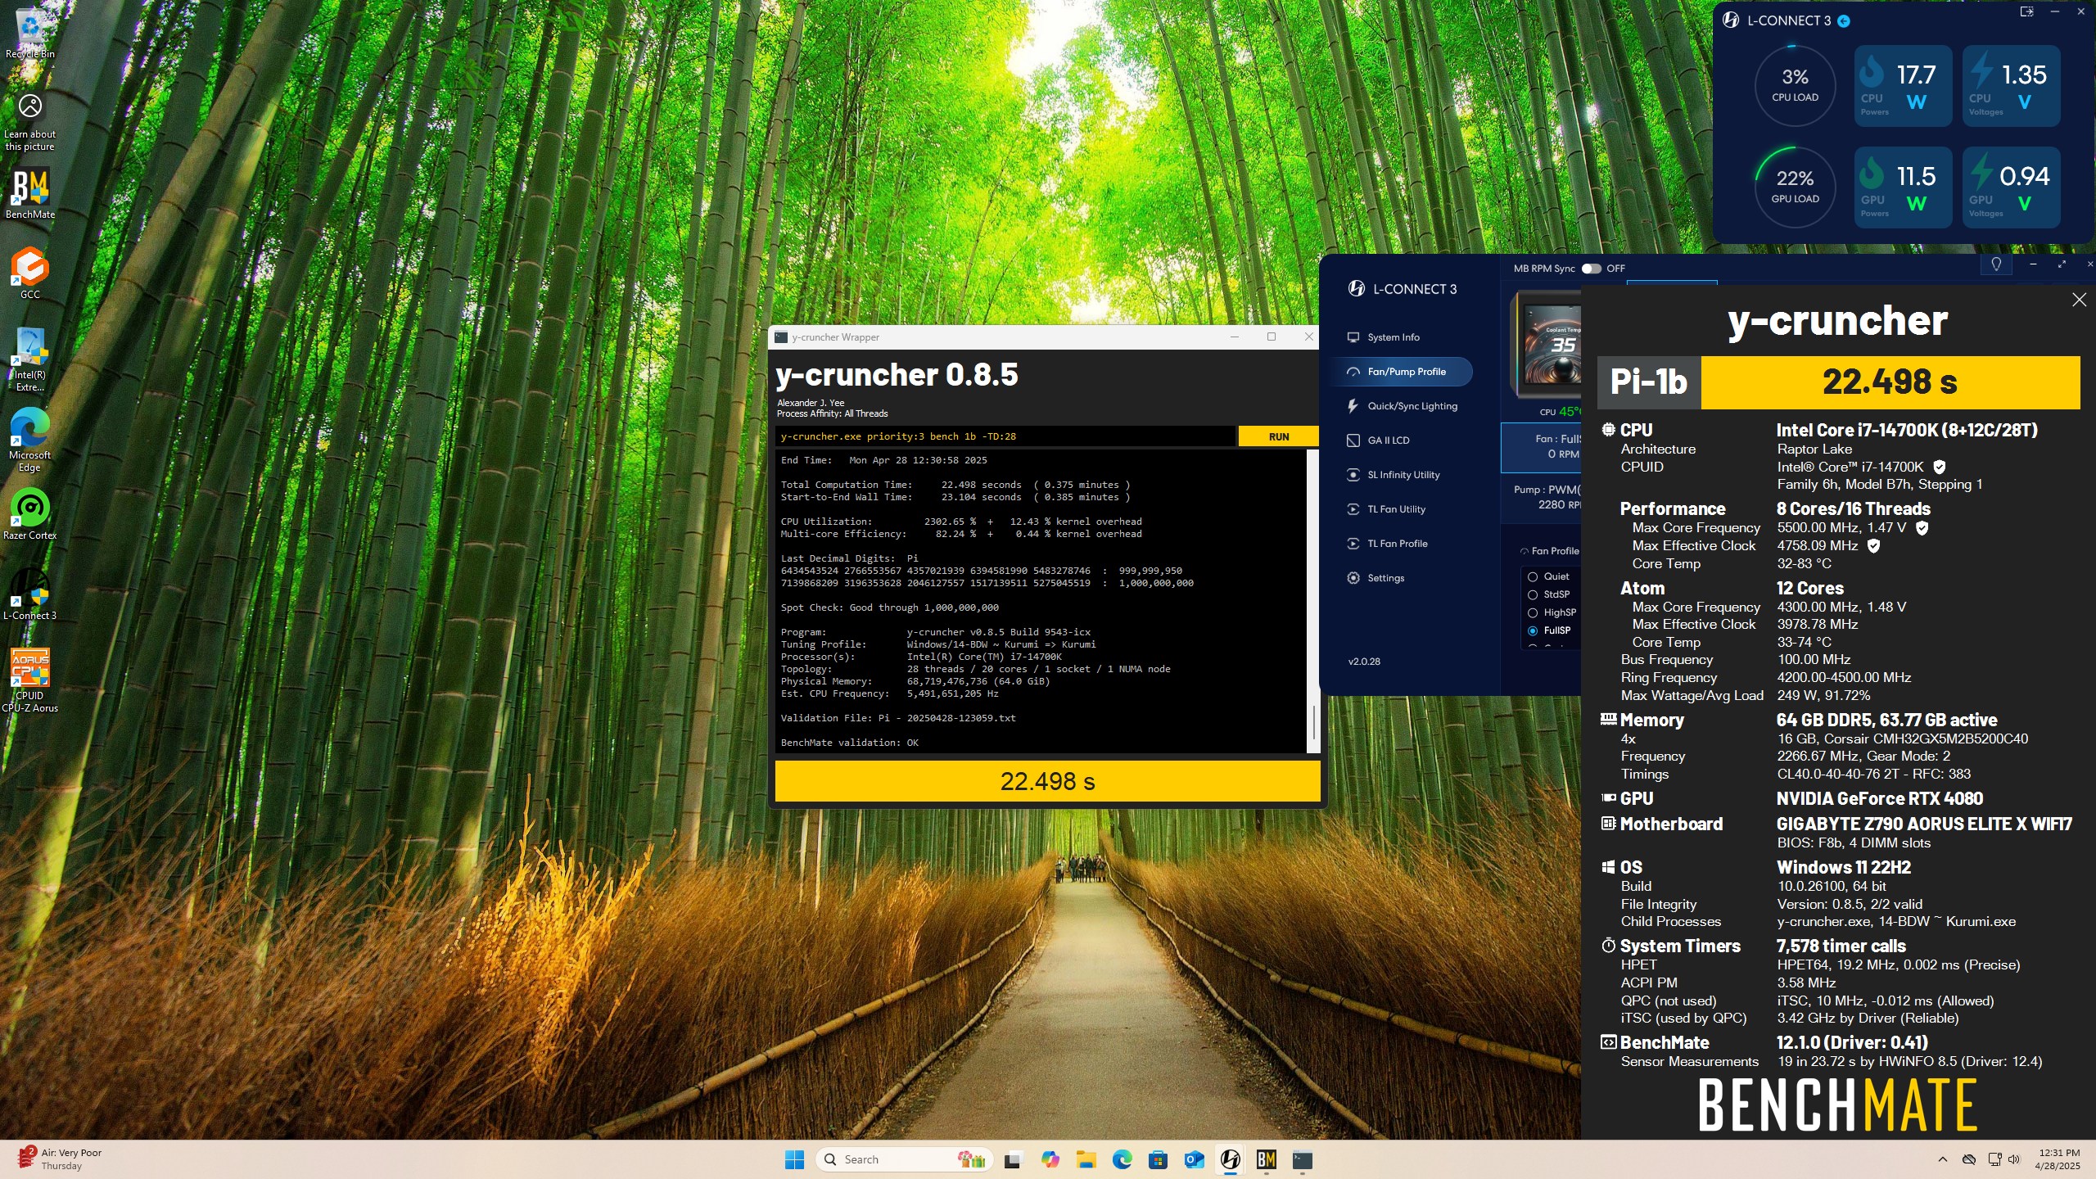Click GPU Voltages 0.94 V tile
Viewport: 2096px width, 1179px height.
2011,187
